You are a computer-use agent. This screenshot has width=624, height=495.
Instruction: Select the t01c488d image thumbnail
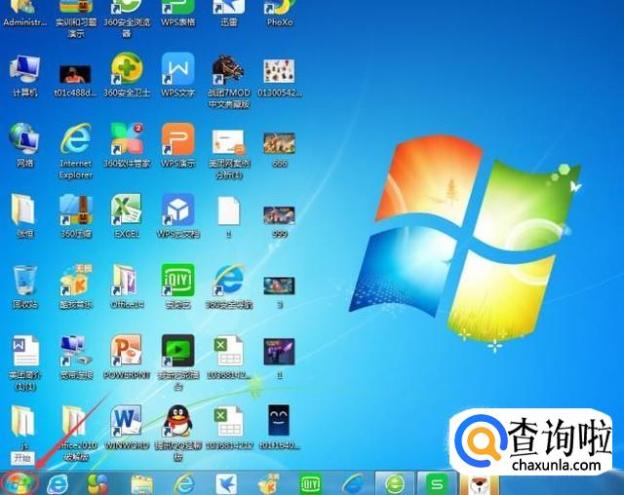(x=76, y=81)
